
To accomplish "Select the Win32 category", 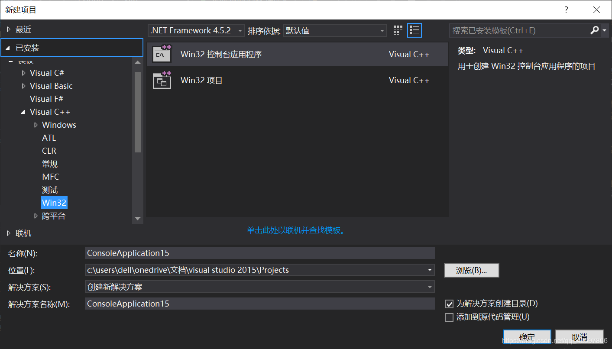I will pos(54,203).
